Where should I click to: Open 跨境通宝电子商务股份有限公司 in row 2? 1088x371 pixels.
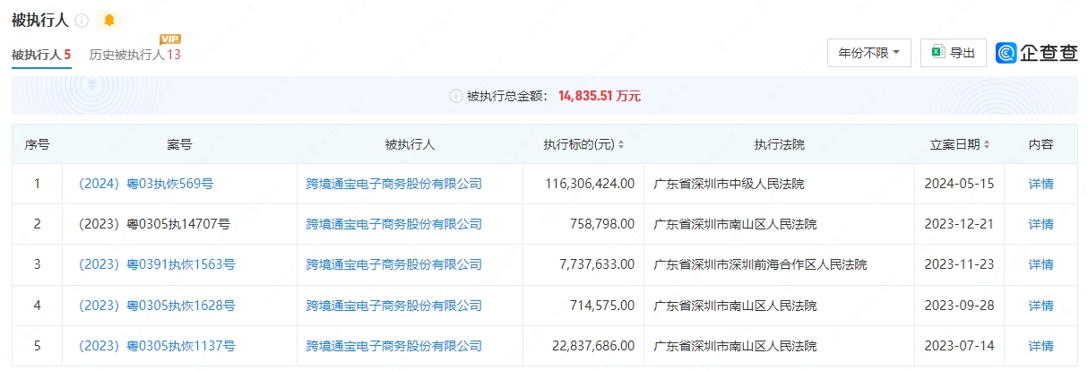point(394,224)
